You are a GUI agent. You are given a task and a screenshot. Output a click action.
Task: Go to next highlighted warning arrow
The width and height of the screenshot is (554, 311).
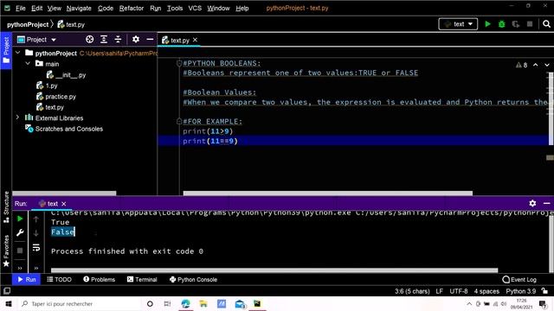tap(547, 65)
